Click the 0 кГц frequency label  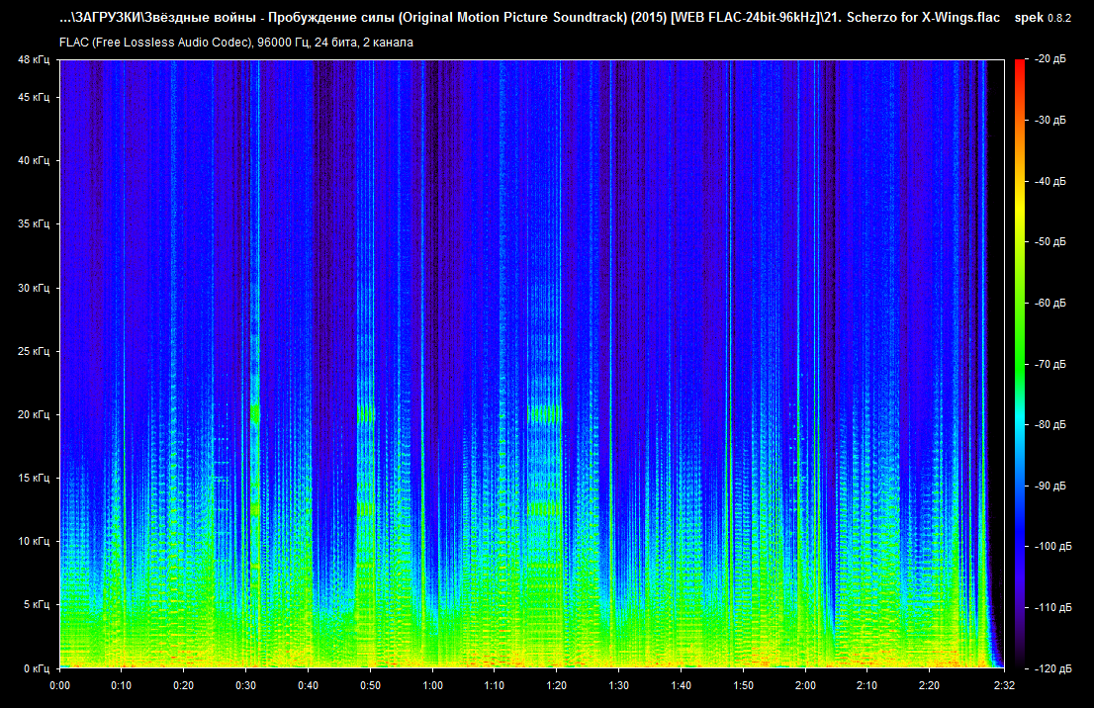[36, 668]
